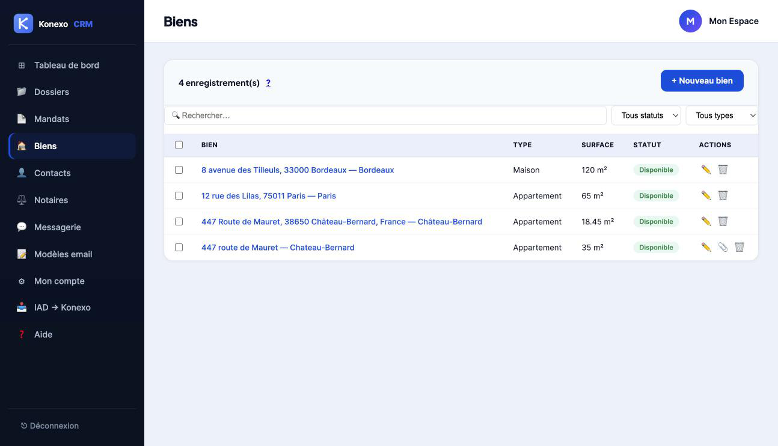Open the Tous types filter dropdown
The width and height of the screenshot is (778, 446).
721,115
